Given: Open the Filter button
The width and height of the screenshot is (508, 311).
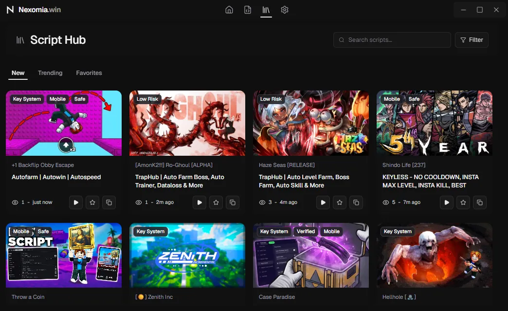Looking at the screenshot, I should (472, 40).
